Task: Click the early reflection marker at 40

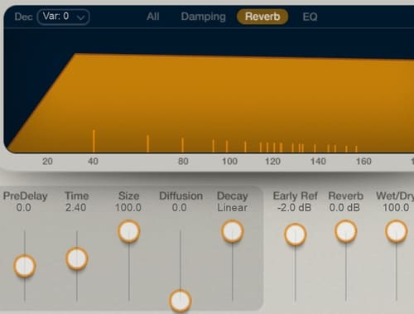Action: [94, 141]
